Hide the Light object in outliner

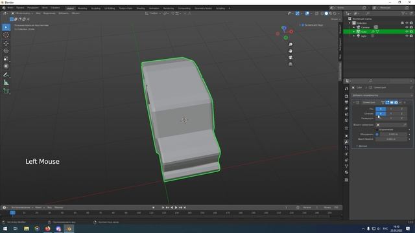pyautogui.click(x=407, y=36)
